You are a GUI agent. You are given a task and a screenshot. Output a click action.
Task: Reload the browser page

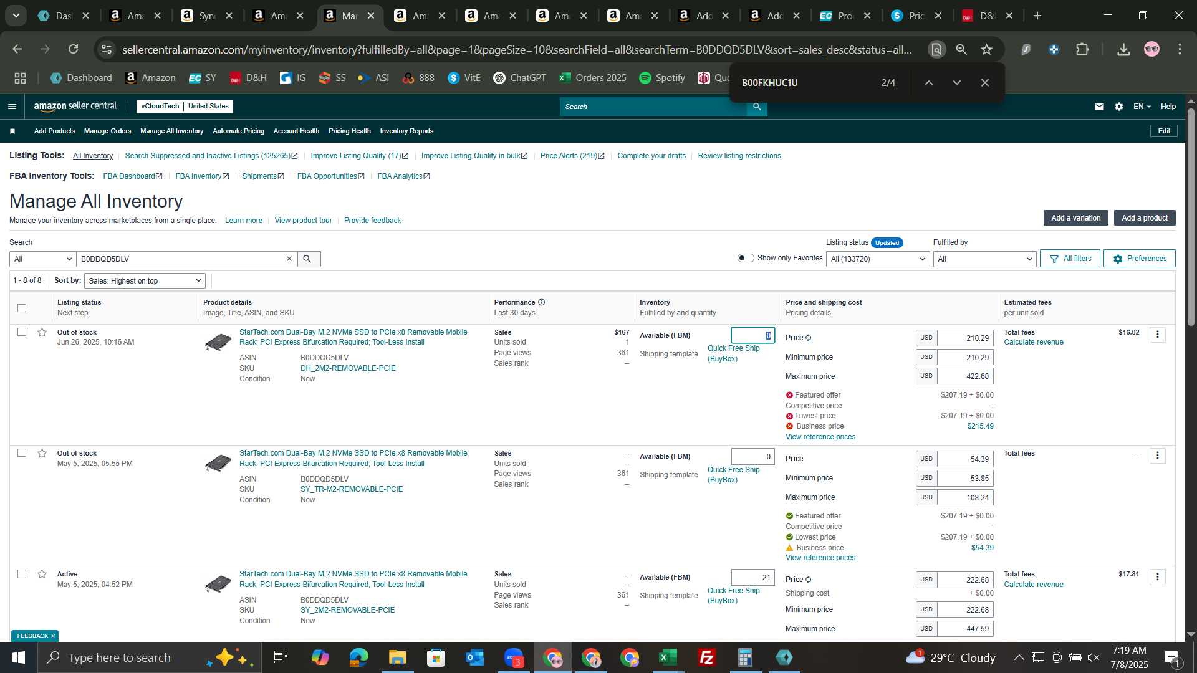coord(74,49)
